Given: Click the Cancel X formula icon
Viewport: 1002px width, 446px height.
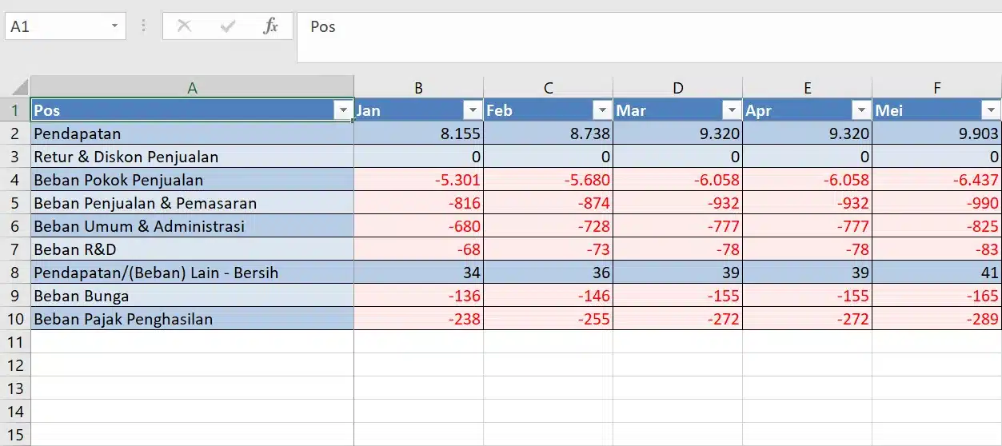Looking at the screenshot, I should click(x=185, y=26).
